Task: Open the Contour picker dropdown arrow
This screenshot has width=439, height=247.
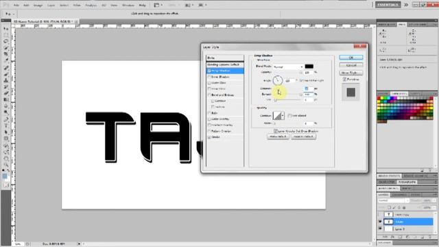Action: 283,115
